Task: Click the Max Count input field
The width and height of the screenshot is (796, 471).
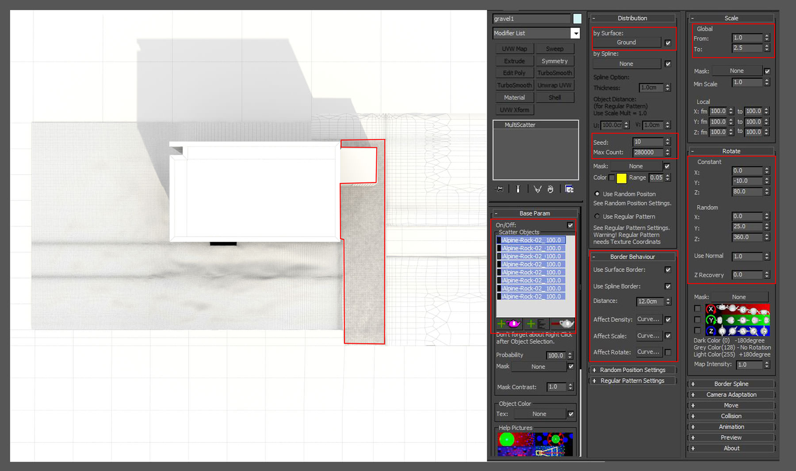Action: 647,152
